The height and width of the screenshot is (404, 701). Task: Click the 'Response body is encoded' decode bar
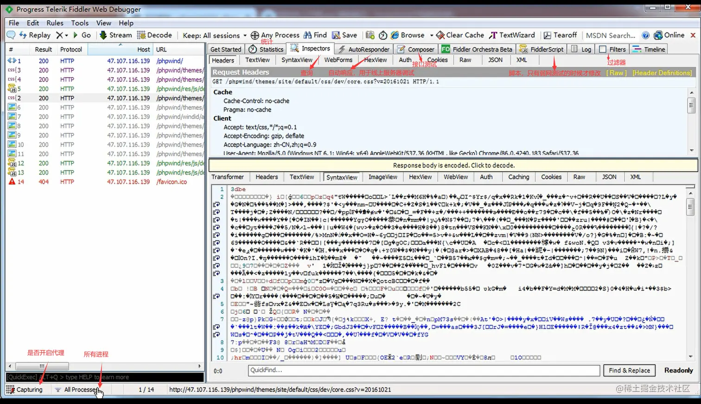click(x=453, y=165)
